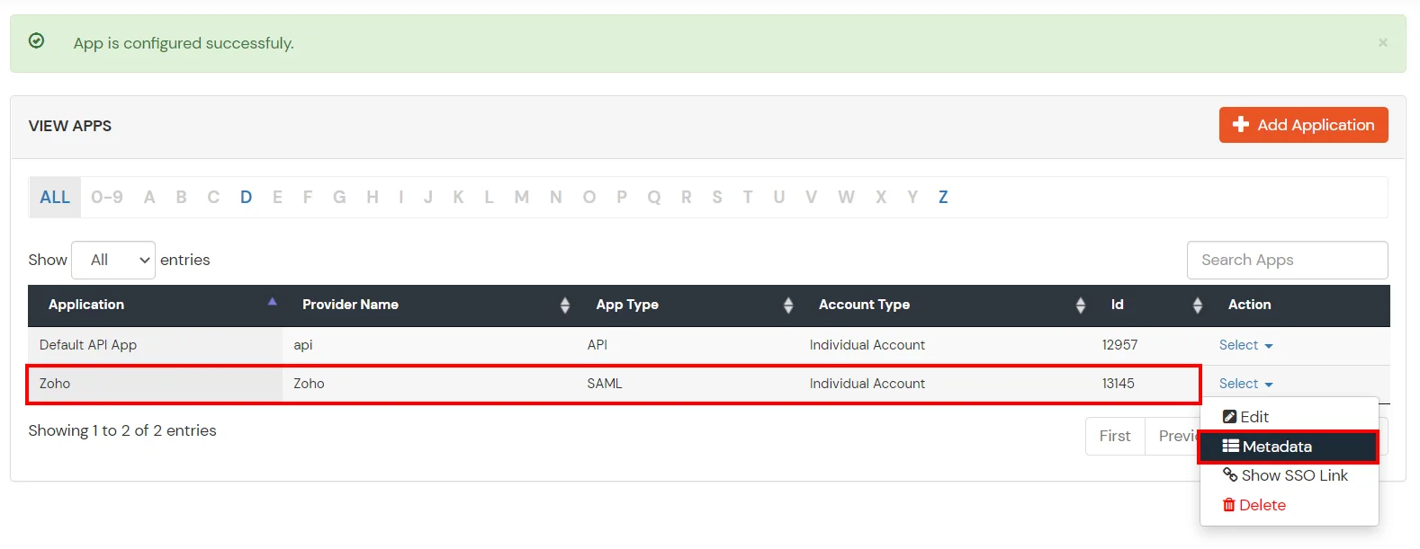
Task: Sort by Account Type column arrows
Action: (x=1080, y=305)
